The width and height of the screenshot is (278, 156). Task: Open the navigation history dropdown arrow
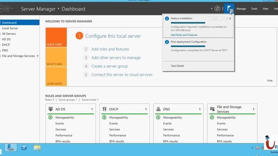click(12, 9)
